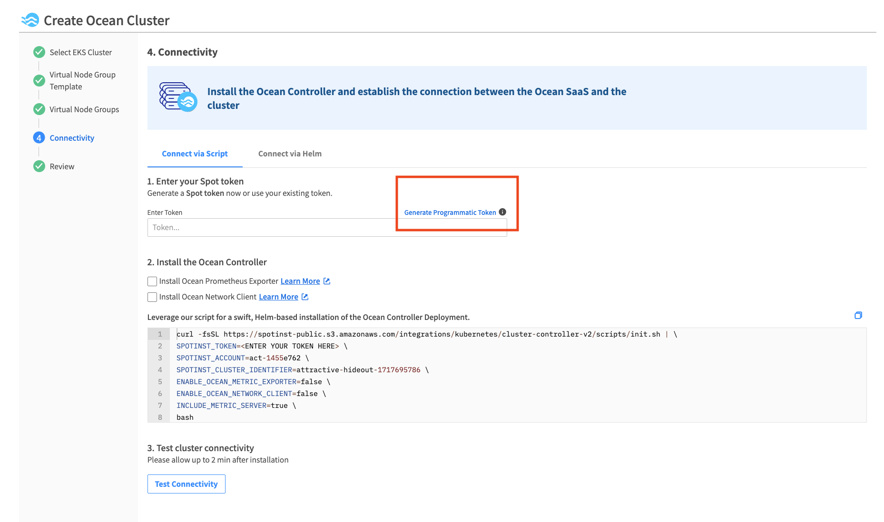Switch to the Connect via Helm tab
Viewport: 884px width, 522px height.
tap(290, 154)
